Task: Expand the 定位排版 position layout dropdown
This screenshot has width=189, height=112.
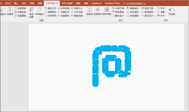Action: pos(140,12)
